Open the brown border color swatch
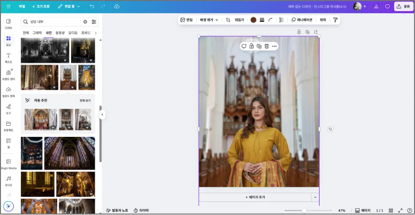 (253, 20)
